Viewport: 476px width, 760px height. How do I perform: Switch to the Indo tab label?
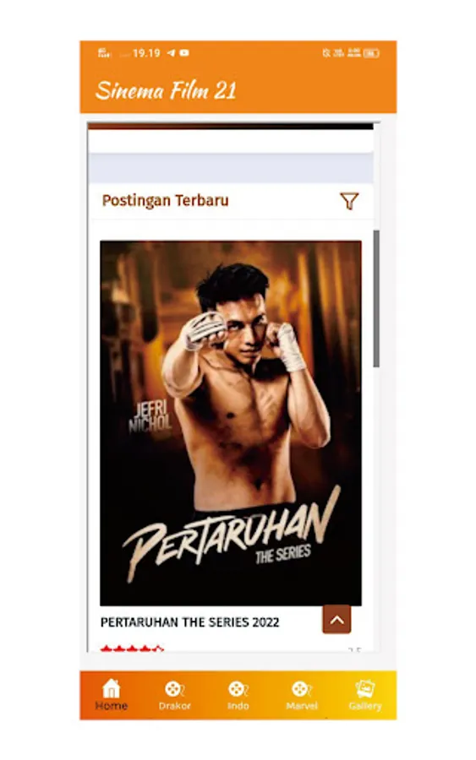pyautogui.click(x=238, y=706)
